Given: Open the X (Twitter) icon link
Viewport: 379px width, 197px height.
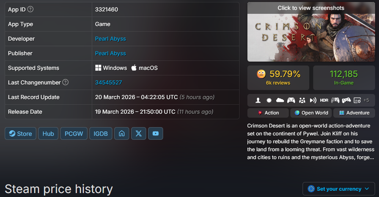Looking at the screenshot, I should pos(138,133).
